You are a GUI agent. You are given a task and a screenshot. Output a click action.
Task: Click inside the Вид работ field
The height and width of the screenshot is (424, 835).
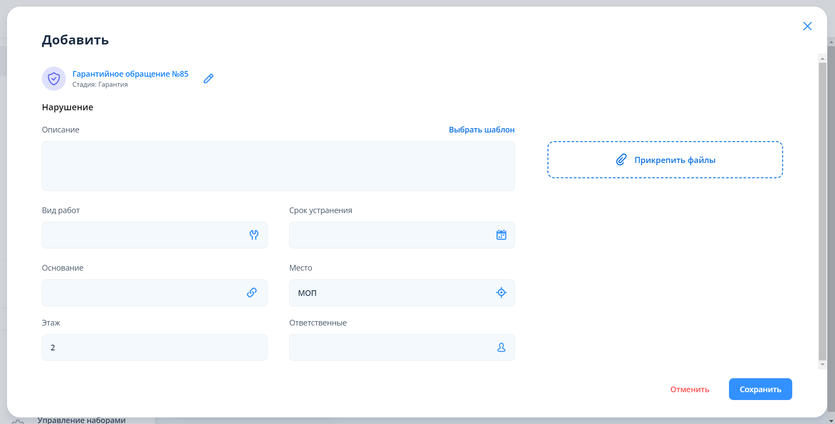(x=144, y=235)
